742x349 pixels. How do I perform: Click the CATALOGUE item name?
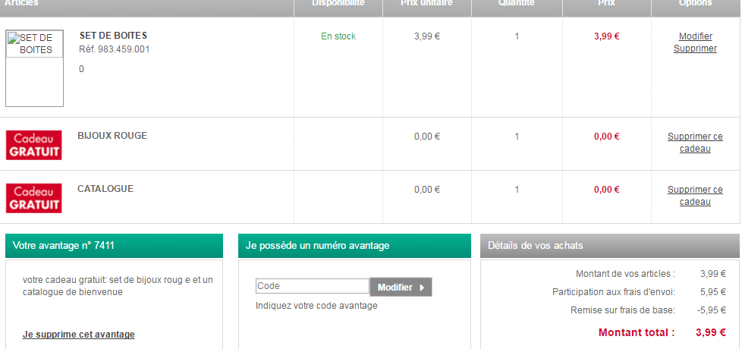pos(105,189)
